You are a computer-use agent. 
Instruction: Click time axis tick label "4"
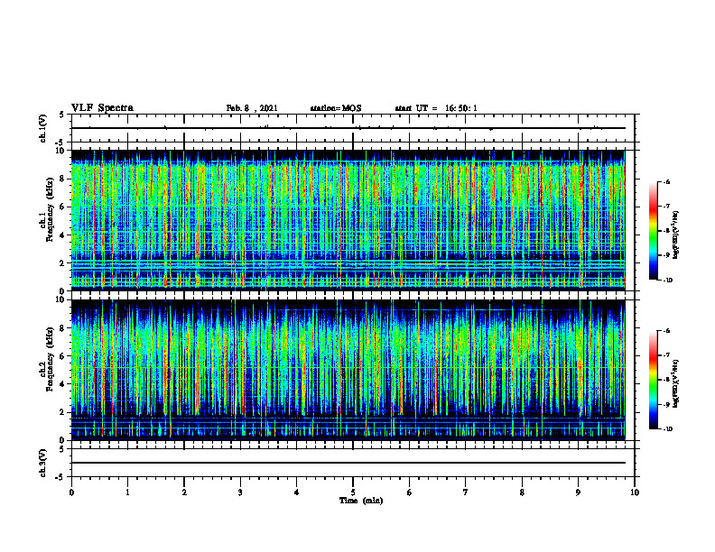(x=297, y=492)
